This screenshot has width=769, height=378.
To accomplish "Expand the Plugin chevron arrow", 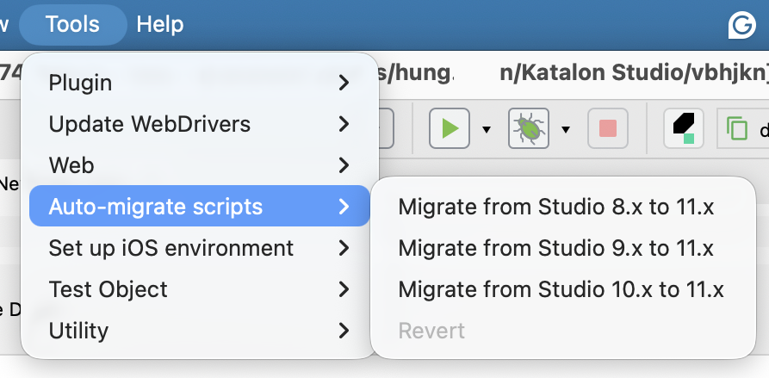I will coord(344,83).
